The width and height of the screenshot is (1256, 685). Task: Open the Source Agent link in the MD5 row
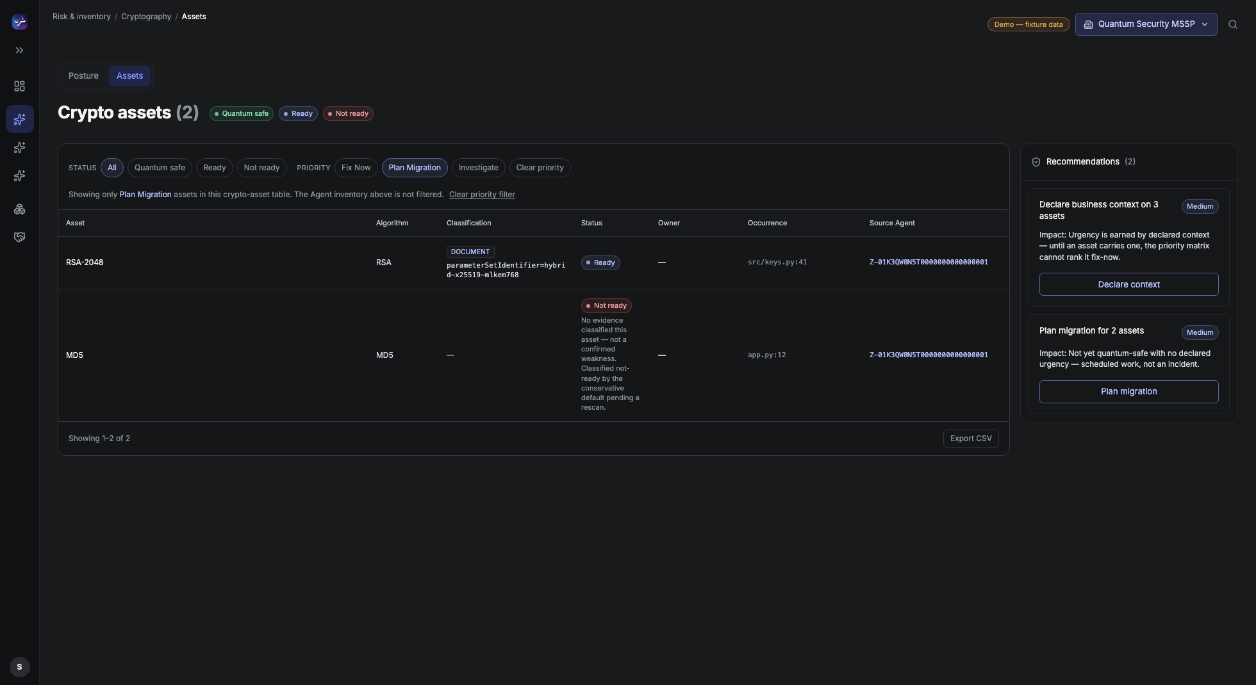point(929,355)
